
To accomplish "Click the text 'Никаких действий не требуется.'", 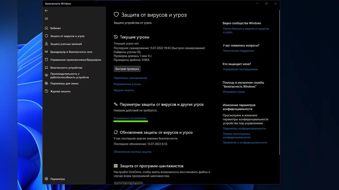I will pos(136,110).
